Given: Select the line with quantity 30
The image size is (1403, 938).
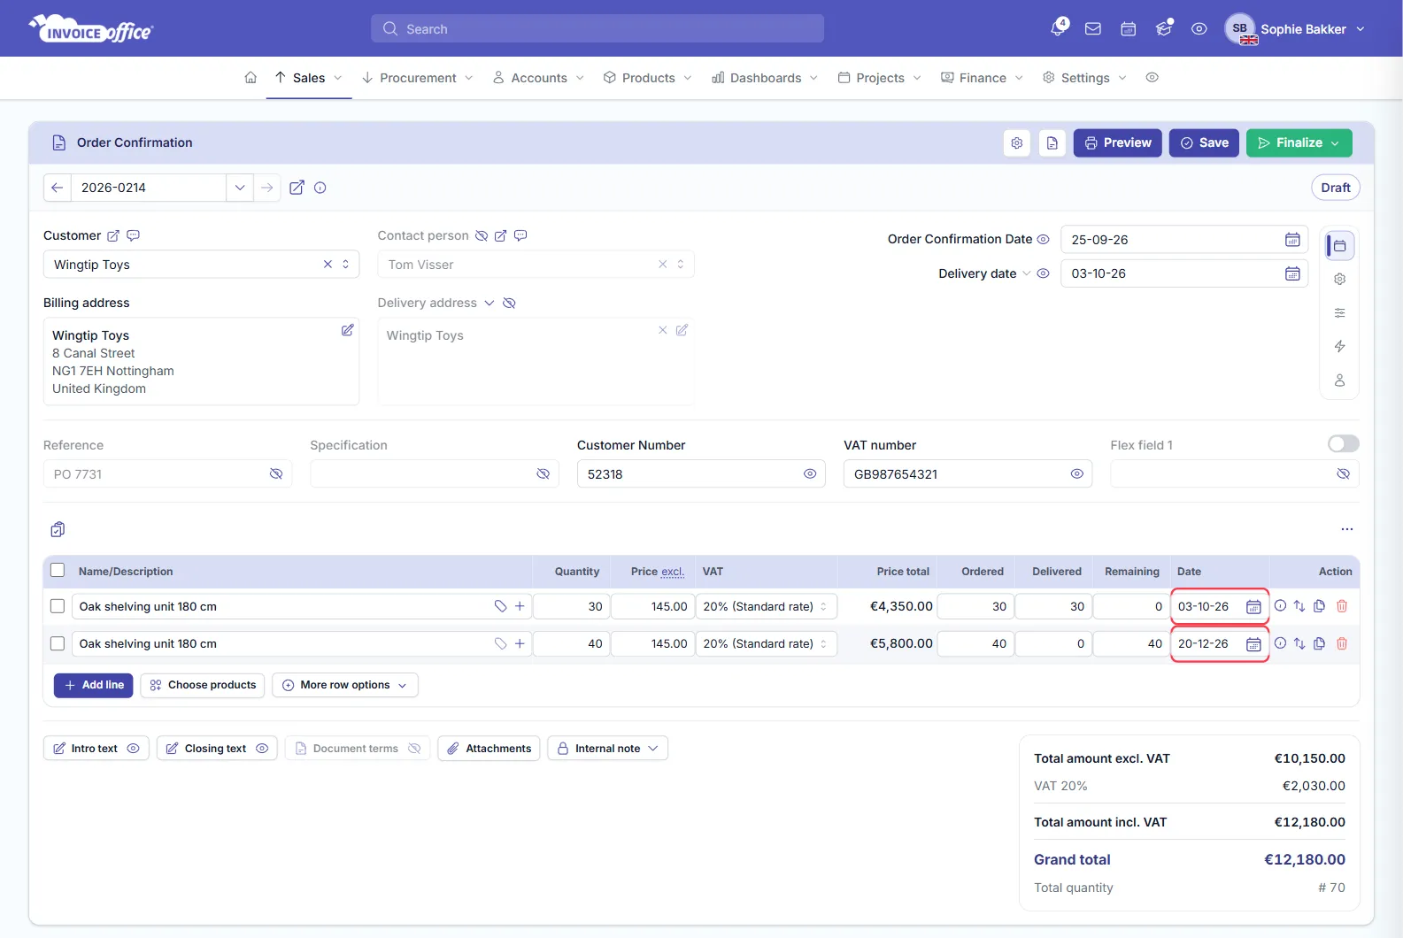Looking at the screenshot, I should 58,606.
